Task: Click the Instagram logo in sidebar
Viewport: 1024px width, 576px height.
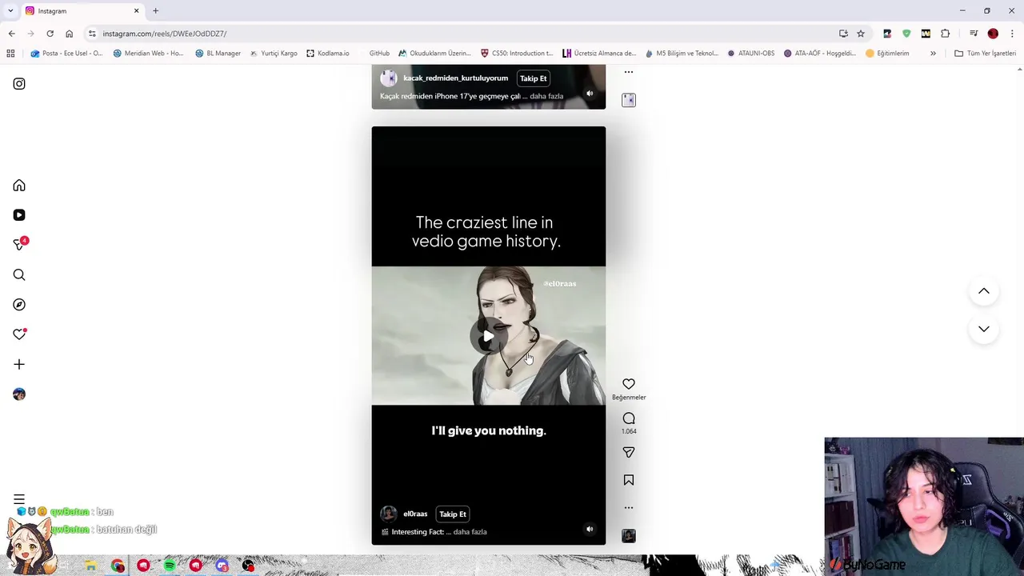Action: pos(19,84)
